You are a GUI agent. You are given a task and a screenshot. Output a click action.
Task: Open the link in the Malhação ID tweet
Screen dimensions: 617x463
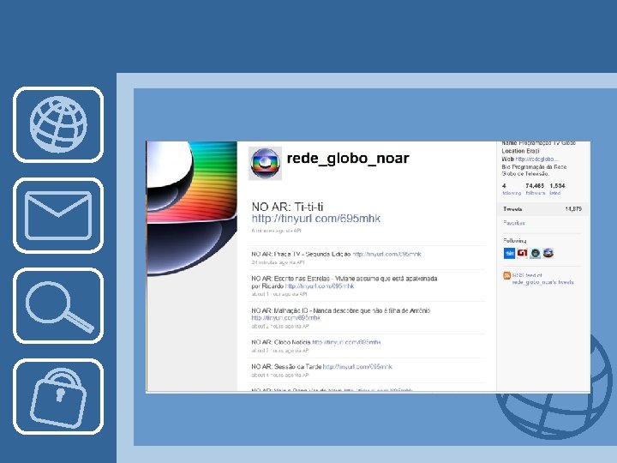coord(286,318)
